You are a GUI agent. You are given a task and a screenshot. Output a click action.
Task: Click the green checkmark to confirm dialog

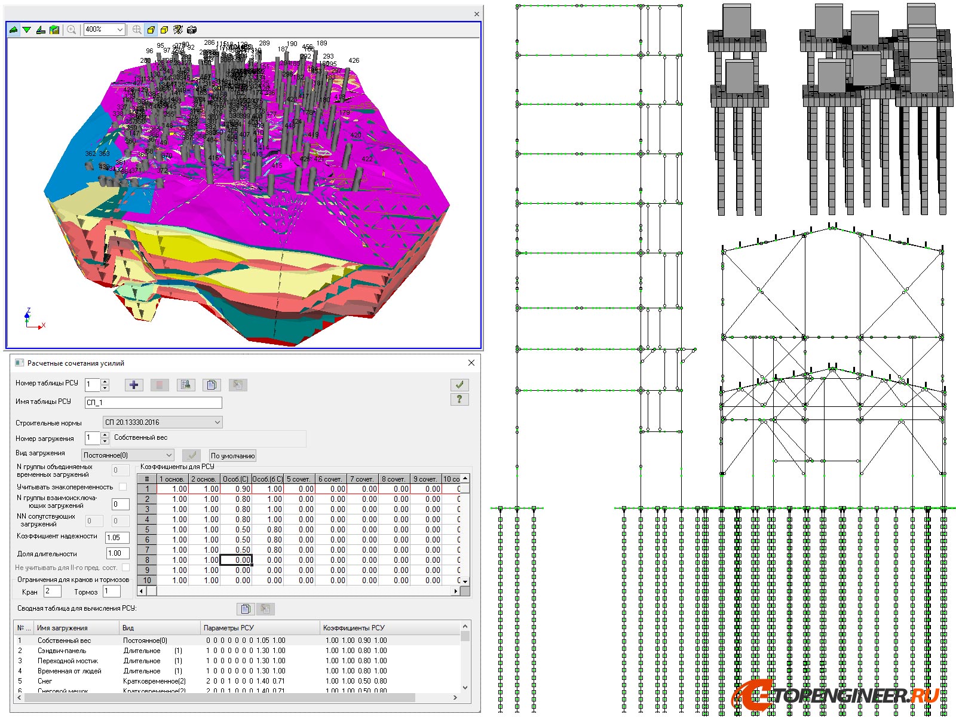[x=459, y=384]
